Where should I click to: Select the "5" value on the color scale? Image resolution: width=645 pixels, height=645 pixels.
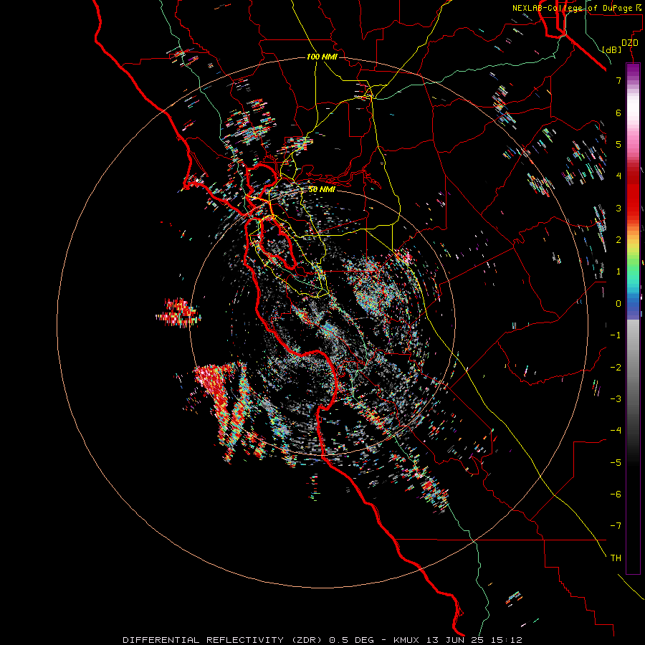click(618, 144)
